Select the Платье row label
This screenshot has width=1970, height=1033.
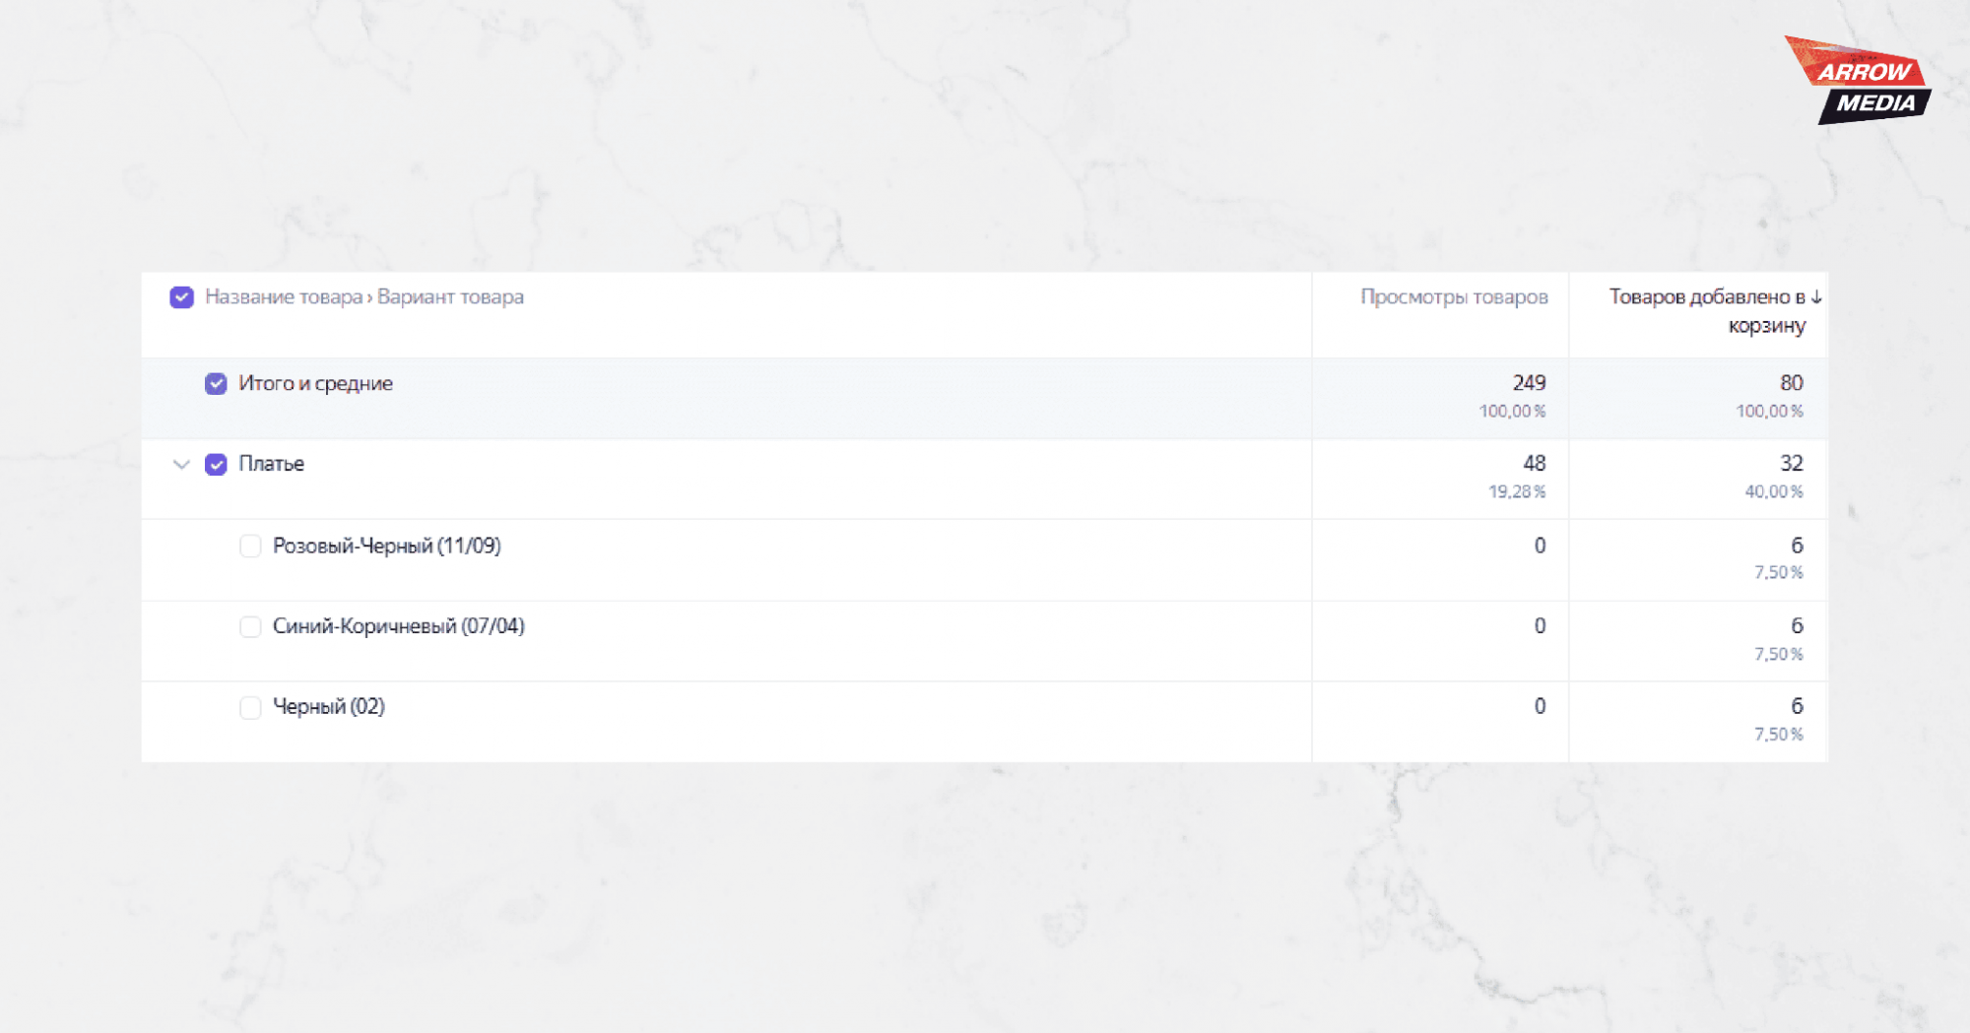(x=271, y=464)
